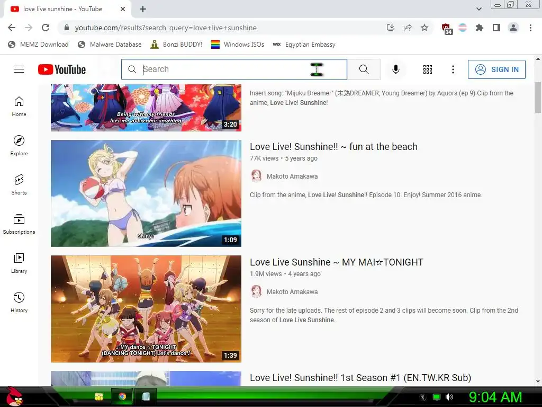Open the uBlock extension showing 34
The width and height of the screenshot is (542, 407).
446,29
